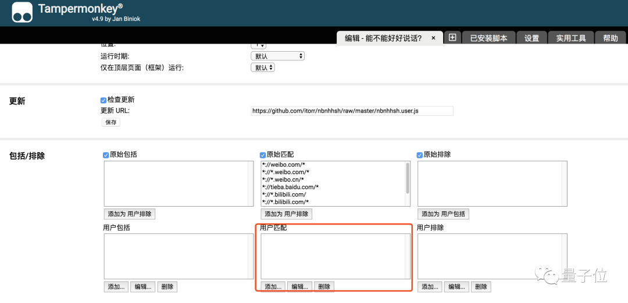Click 删除 under 用户包括 list
The width and height of the screenshot is (628, 303).
coord(167,287)
